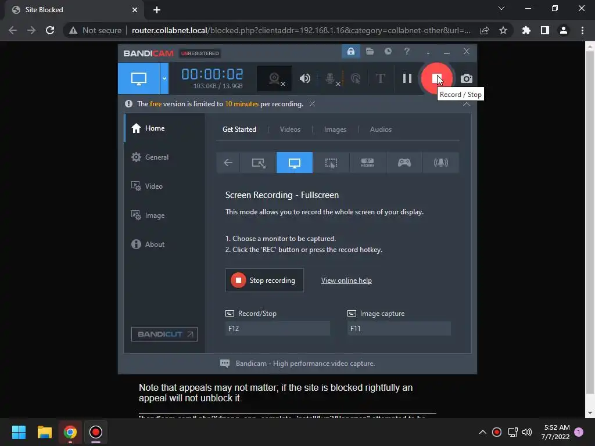The image size is (595, 446).
Task: Toggle the text overlay T icon
Action: 380,78
